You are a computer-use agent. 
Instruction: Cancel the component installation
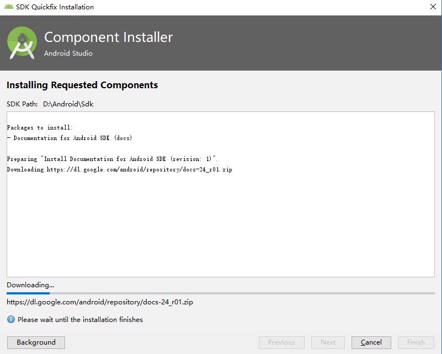click(x=371, y=342)
